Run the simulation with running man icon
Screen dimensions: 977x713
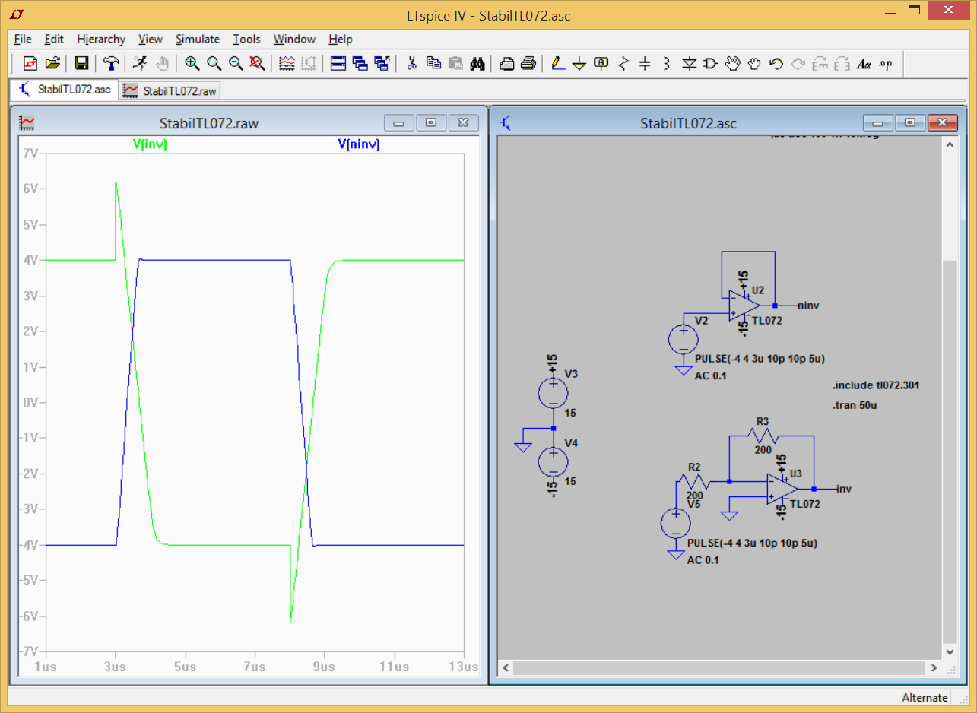(140, 64)
